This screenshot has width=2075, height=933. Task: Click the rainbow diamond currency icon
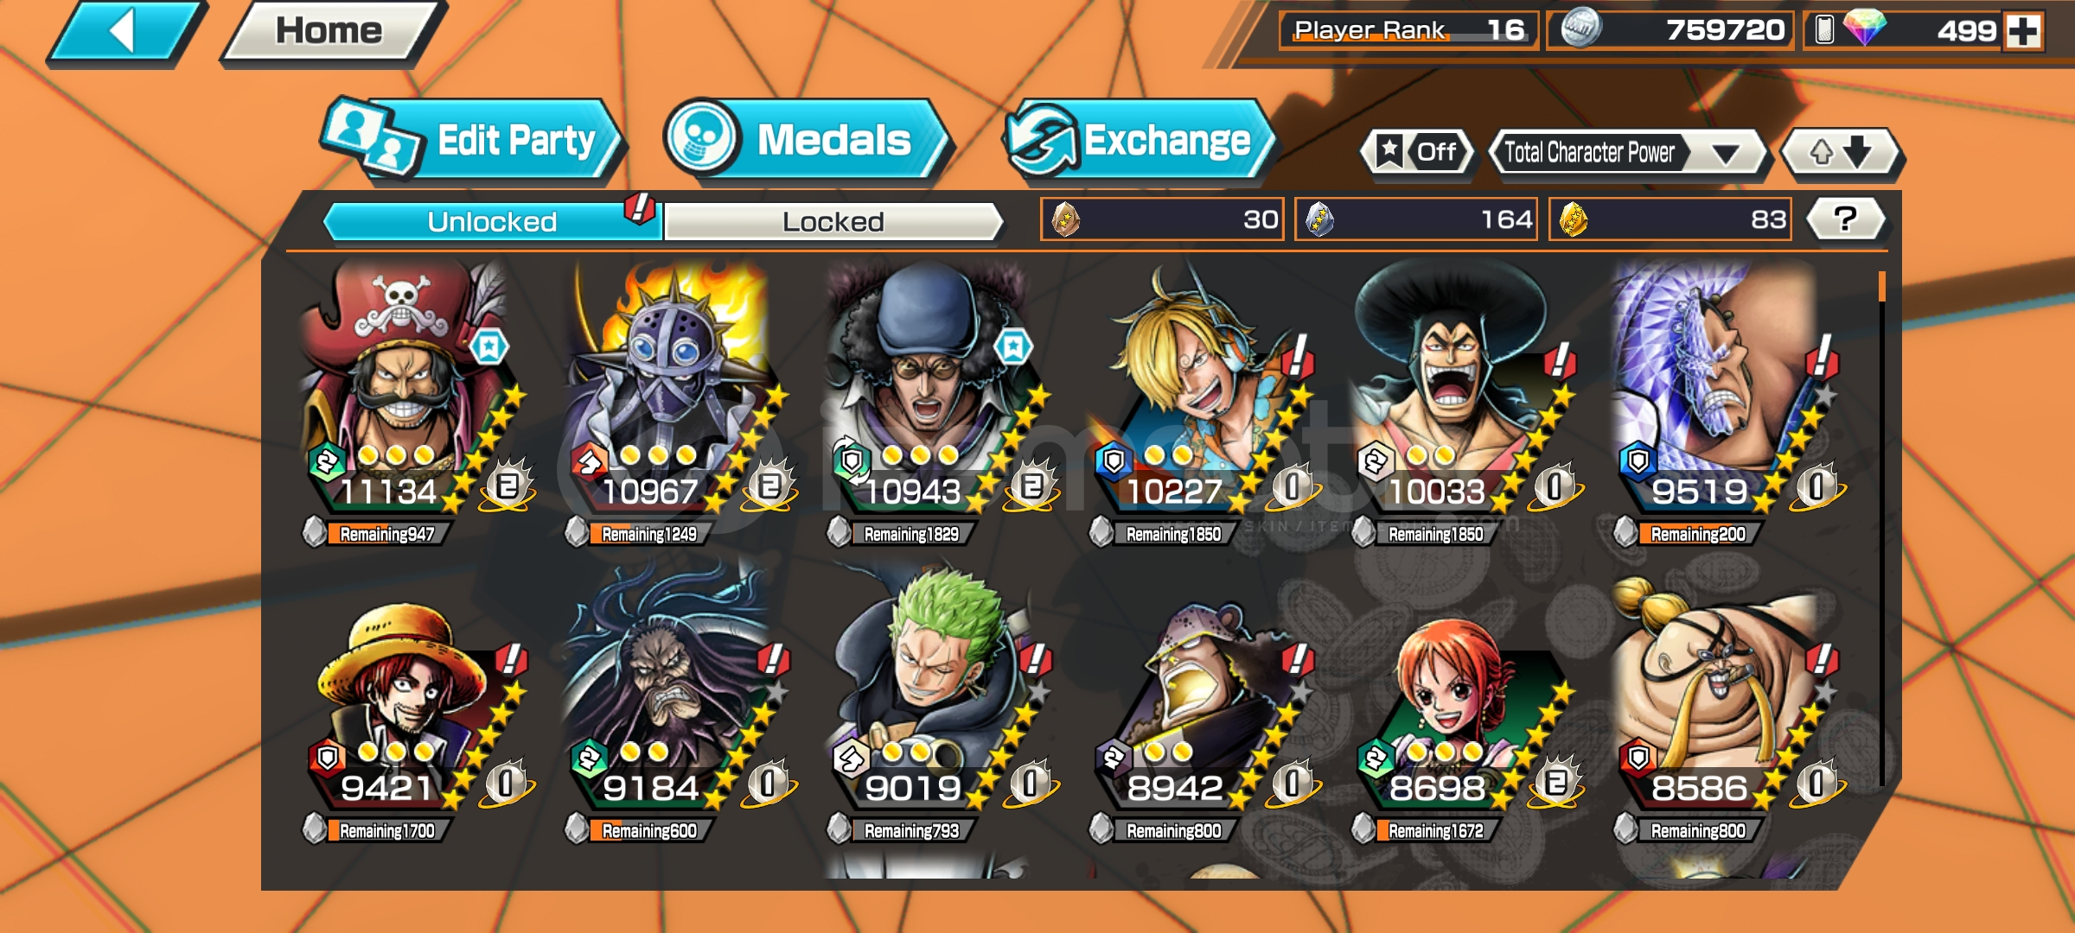[1864, 28]
